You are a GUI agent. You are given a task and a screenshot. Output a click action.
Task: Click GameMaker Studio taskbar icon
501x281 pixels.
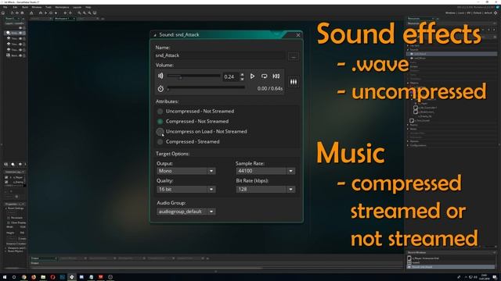click(x=72, y=277)
